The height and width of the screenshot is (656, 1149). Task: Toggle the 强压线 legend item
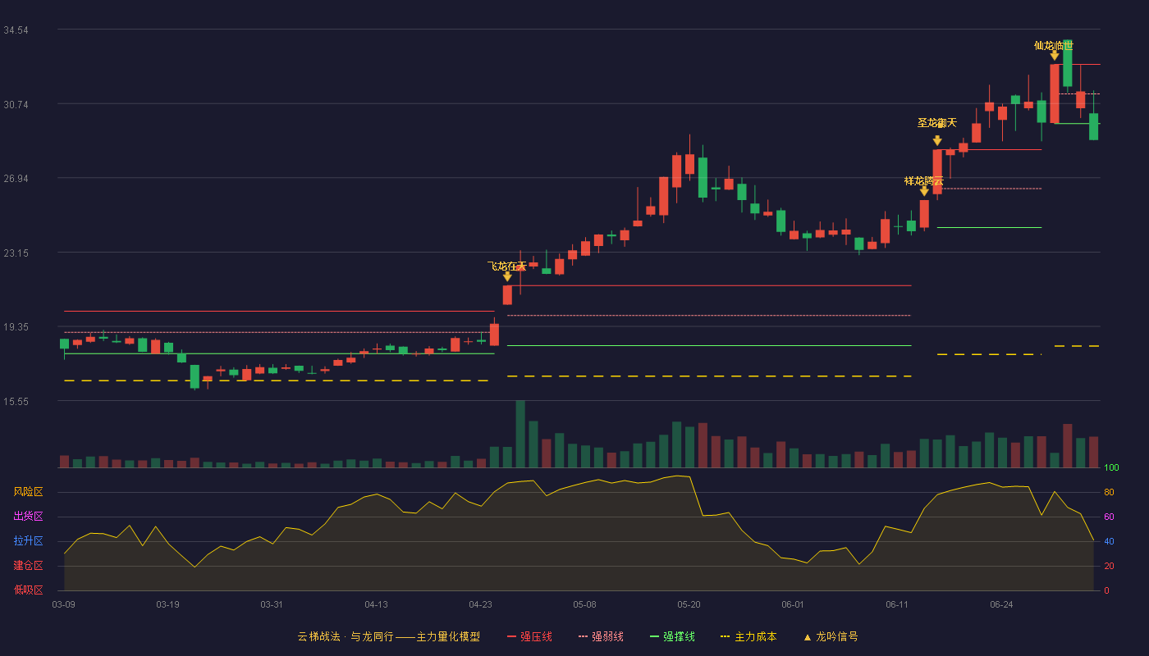tap(529, 636)
